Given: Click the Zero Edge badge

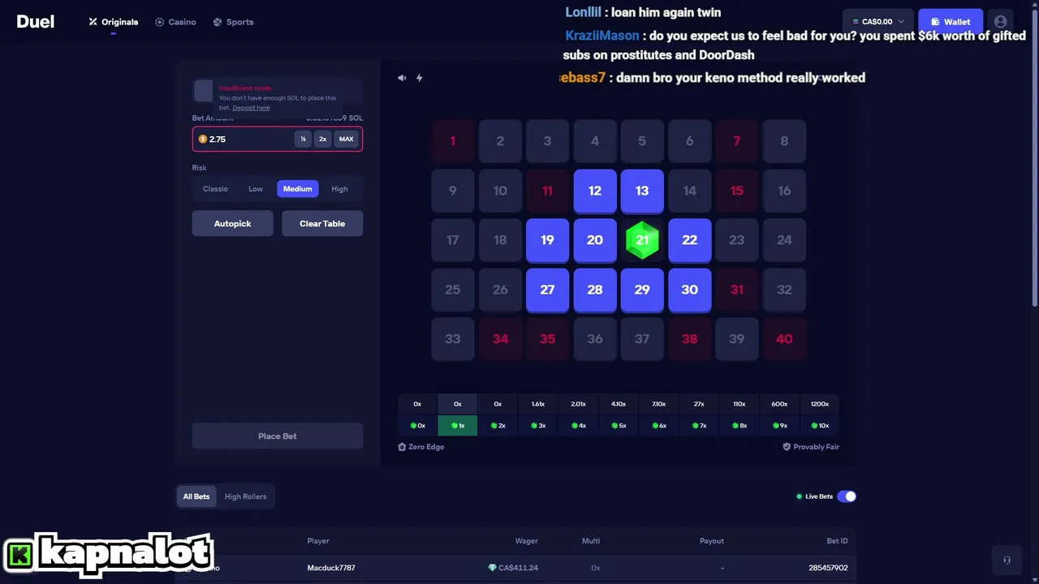Looking at the screenshot, I should [421, 447].
